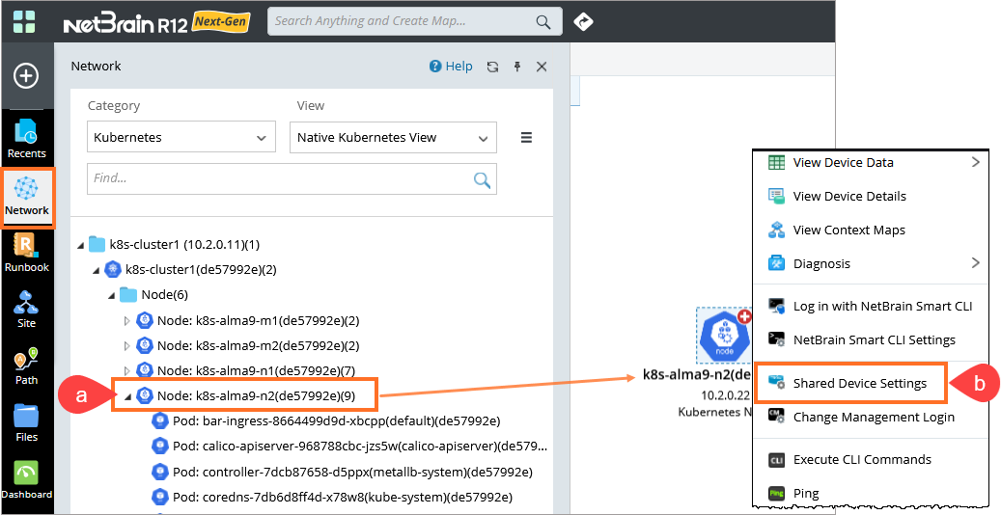1001x515 pixels.
Task: Open the Network sidebar item
Action: 27,197
